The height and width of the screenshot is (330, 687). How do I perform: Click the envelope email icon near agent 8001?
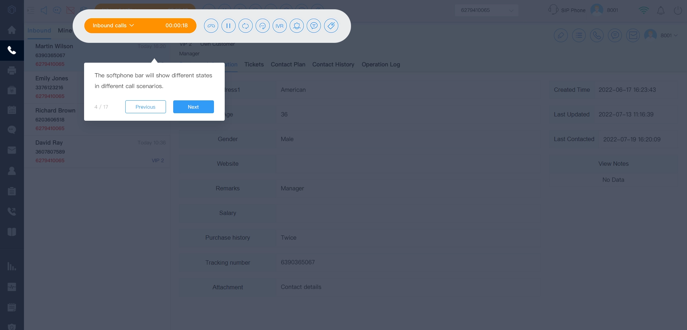(x=633, y=35)
